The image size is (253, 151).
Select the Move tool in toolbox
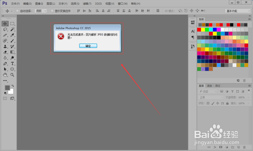click(x=5, y=24)
